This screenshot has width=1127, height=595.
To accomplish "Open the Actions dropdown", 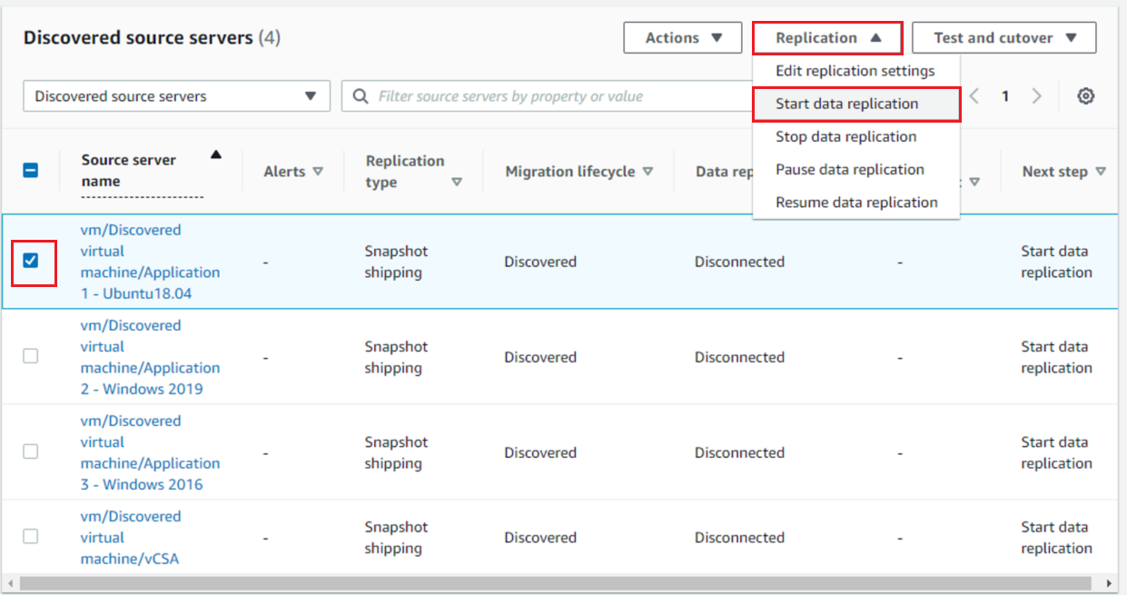I will (x=682, y=37).
